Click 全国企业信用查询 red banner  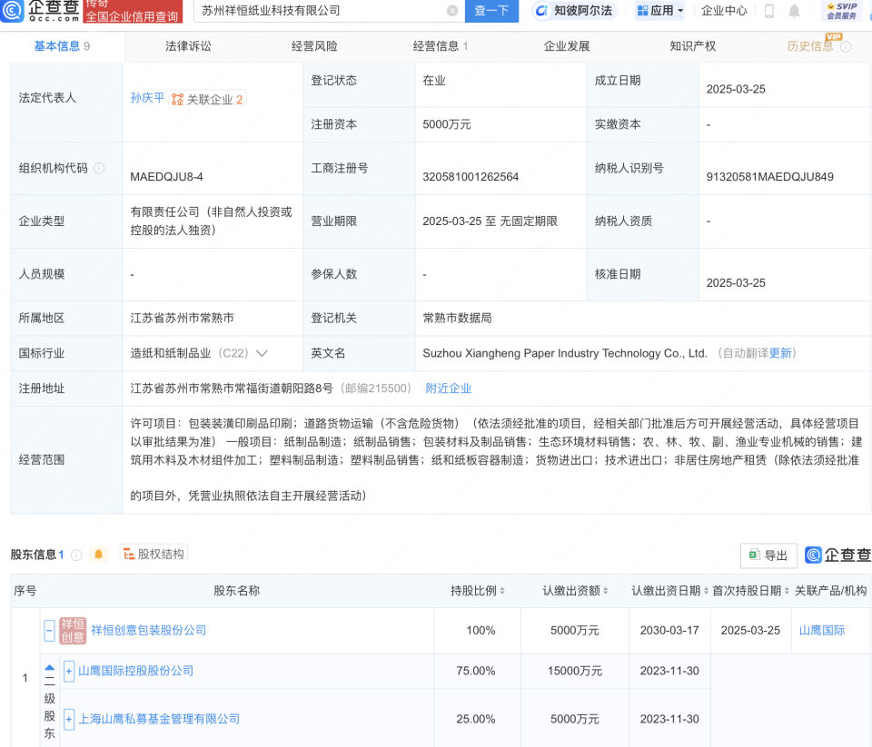click(x=133, y=12)
